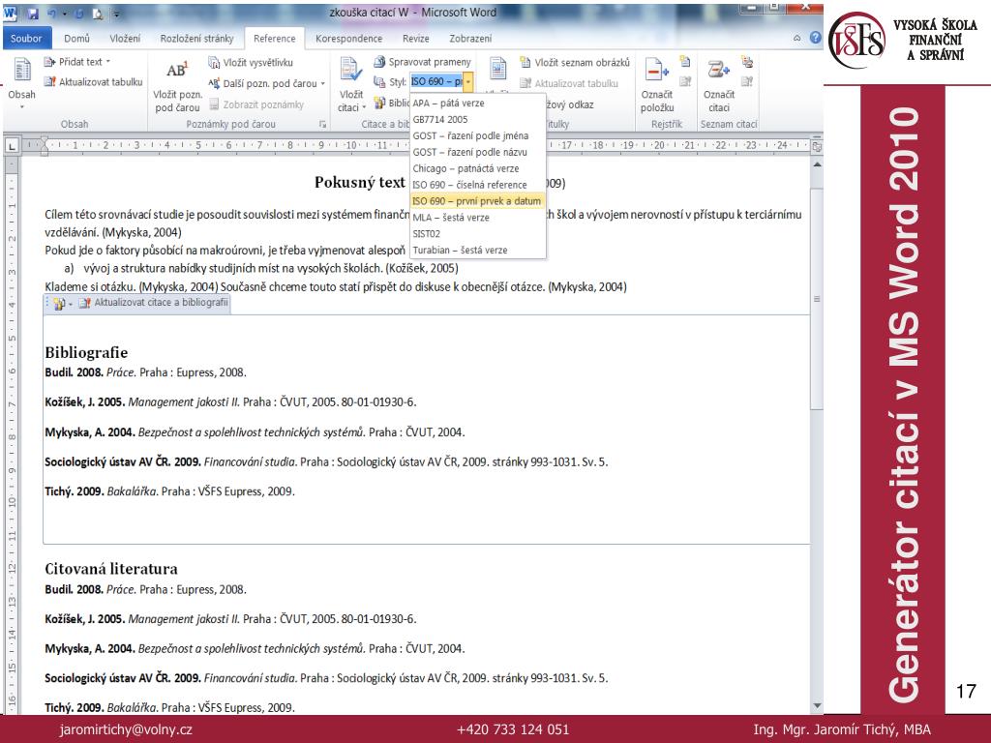
Task: Open the Poznámky pod čarou dialog launcher
Action: (x=322, y=125)
